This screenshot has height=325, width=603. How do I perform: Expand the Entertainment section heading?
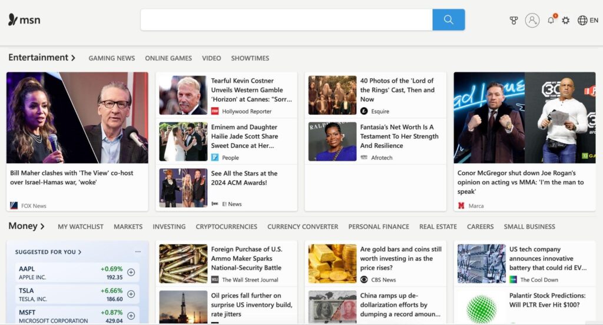tap(42, 58)
